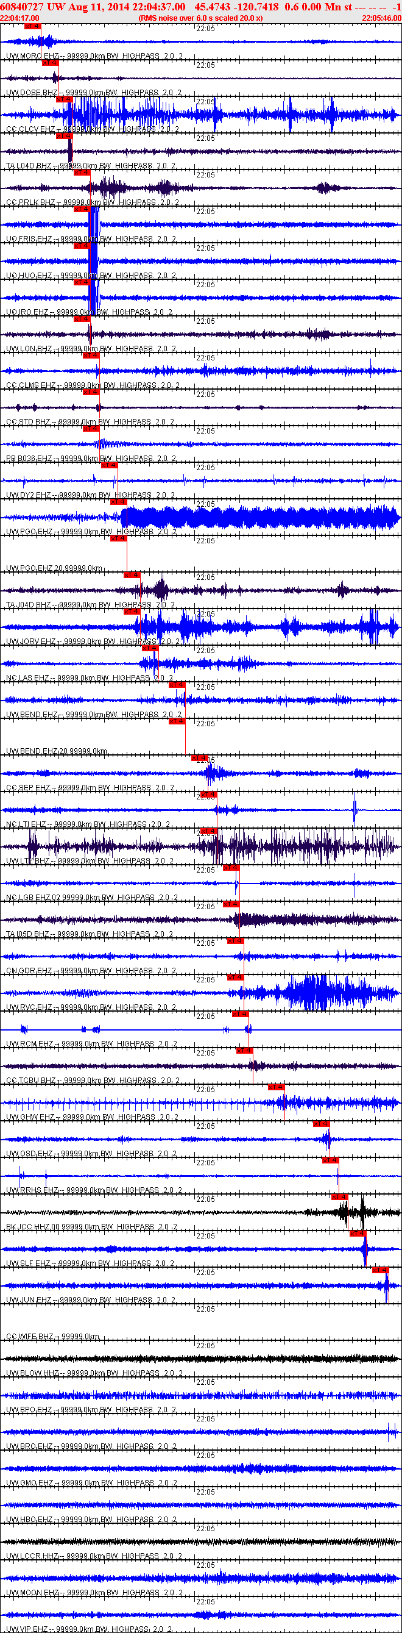This screenshot has width=402, height=1633.
Task: Click the red pick flag on the UW.MORO trace
Action: coord(32,27)
